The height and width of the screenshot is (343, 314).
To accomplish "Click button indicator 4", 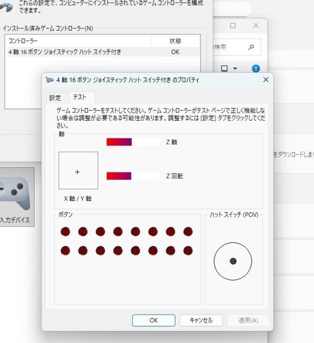I will pyautogui.click(x=118, y=232).
